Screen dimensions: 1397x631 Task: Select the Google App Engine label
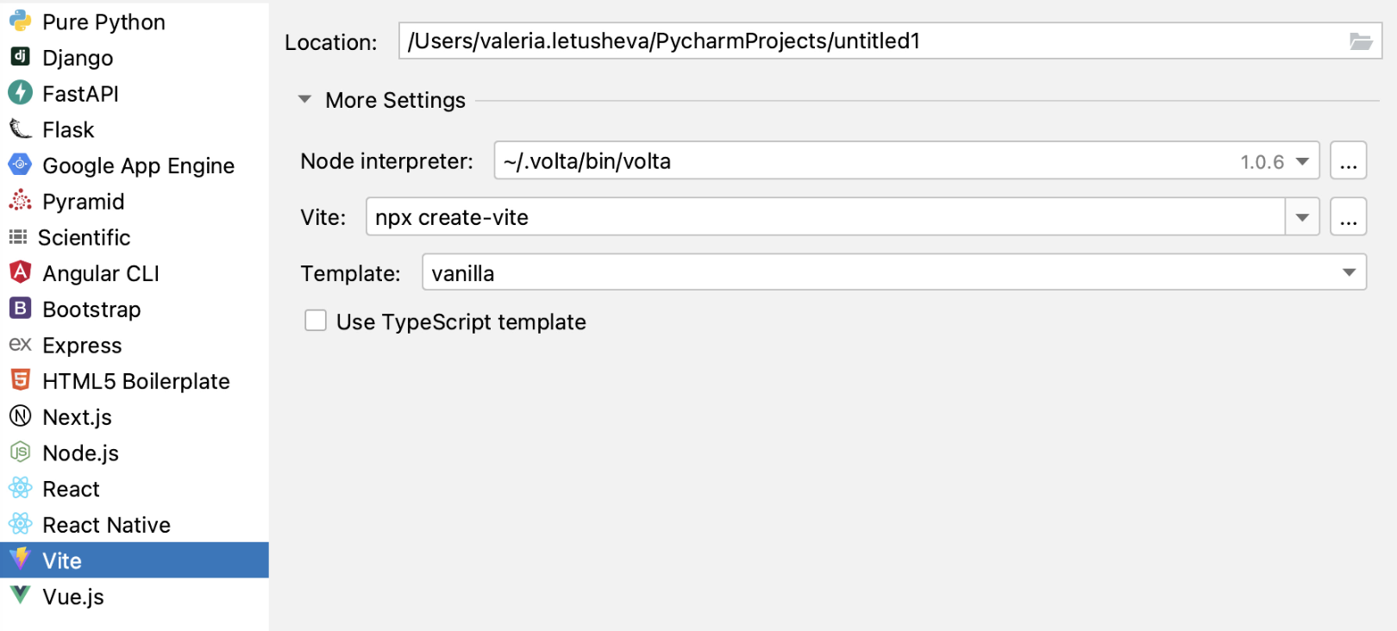[138, 166]
